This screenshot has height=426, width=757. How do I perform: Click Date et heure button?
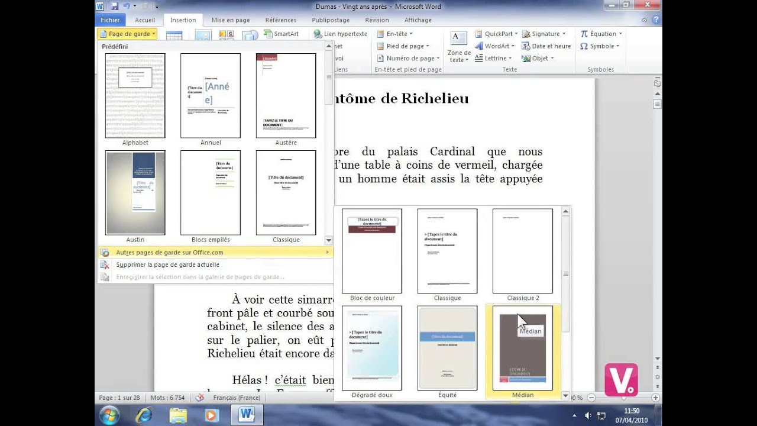point(546,46)
